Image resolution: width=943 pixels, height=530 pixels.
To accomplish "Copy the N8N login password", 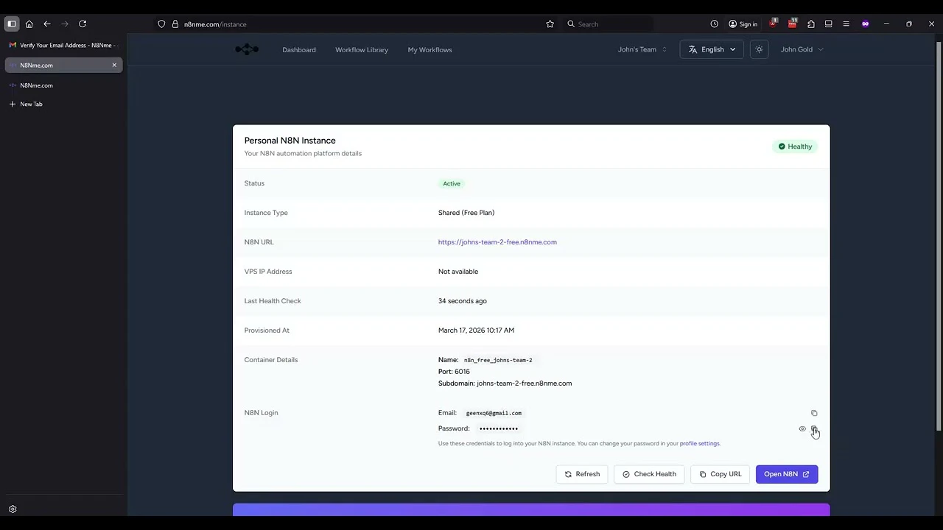I will coord(814,428).
